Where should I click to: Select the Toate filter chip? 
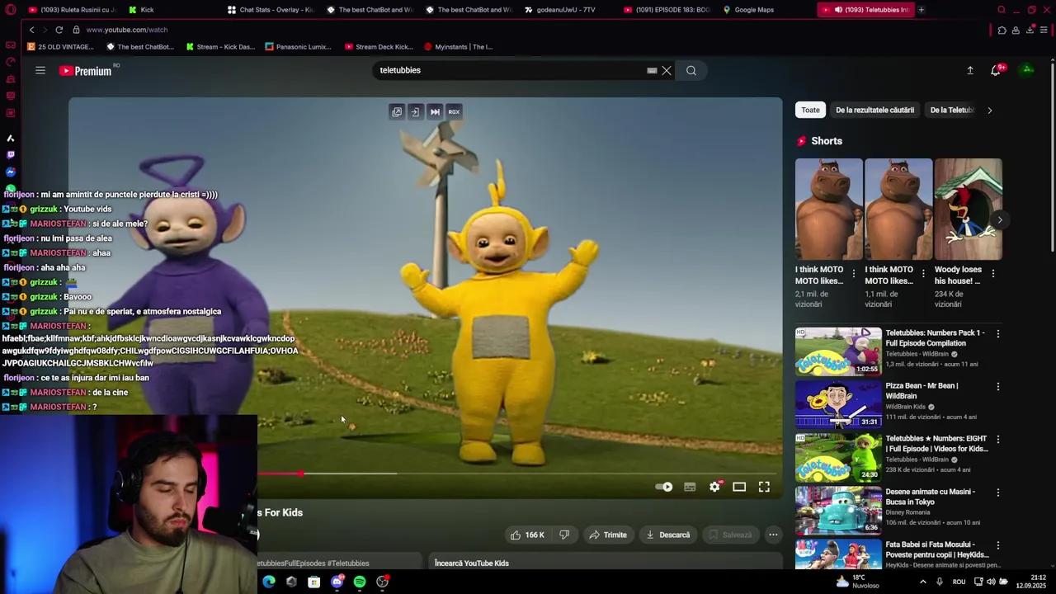pyautogui.click(x=811, y=110)
